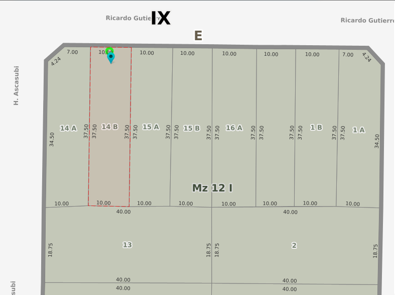Click the large IX district label
Image resolution: width=395 pixels, height=295 pixels.
tap(161, 18)
